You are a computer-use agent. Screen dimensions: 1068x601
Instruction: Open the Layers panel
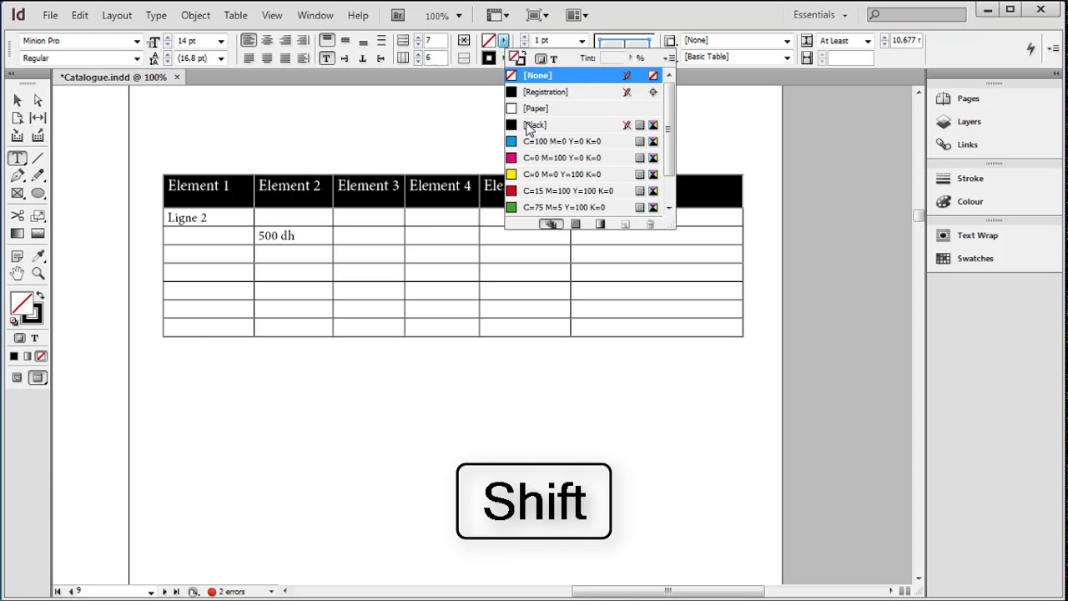click(969, 122)
